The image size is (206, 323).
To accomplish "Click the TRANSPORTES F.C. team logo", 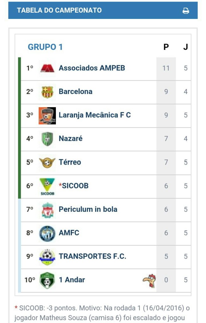I will pos(47,257).
